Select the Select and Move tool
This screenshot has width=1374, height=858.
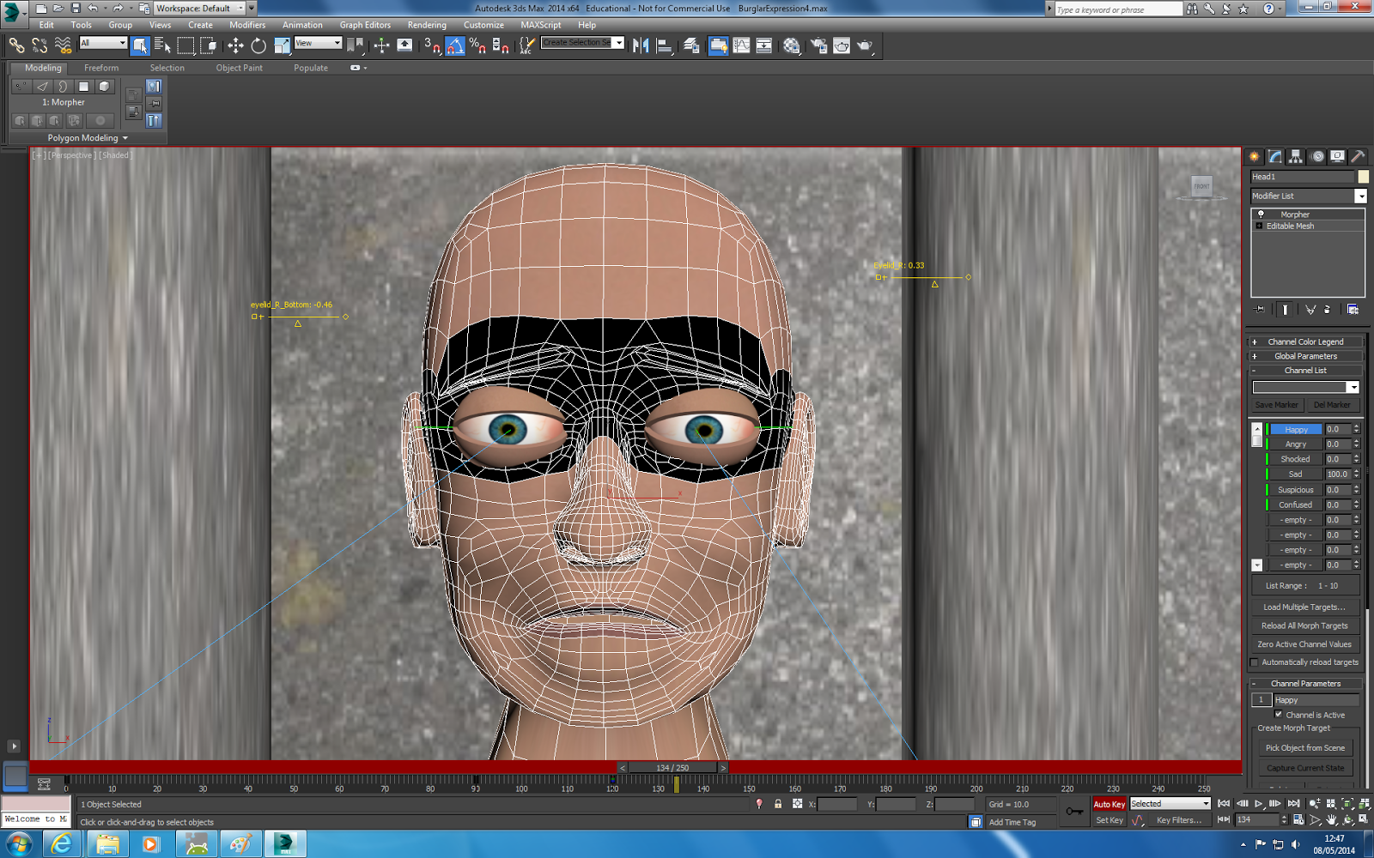point(236,45)
